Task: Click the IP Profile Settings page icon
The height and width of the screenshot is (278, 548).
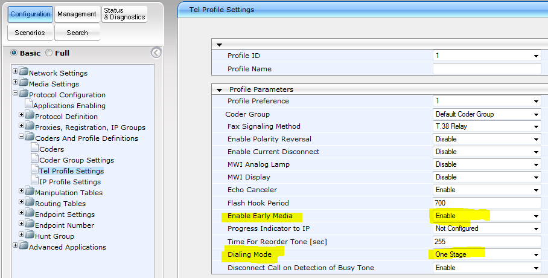Action: (34, 179)
